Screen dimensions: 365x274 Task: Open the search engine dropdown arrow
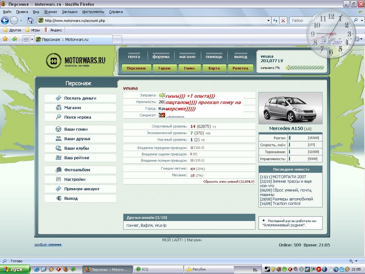pos(361,20)
